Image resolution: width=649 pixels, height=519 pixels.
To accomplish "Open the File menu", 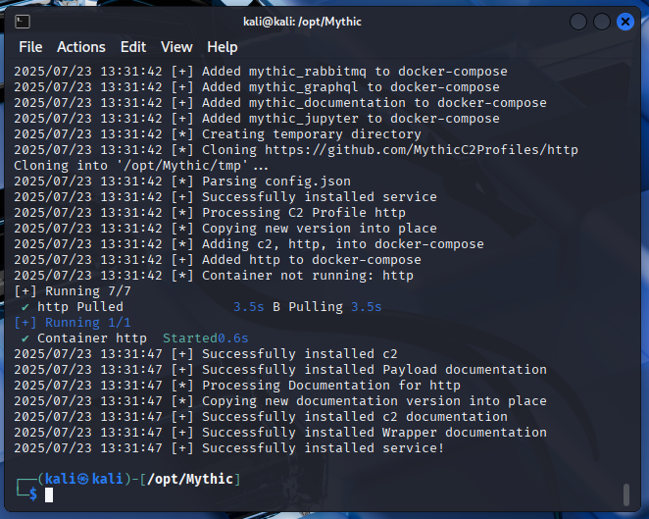I will point(30,47).
